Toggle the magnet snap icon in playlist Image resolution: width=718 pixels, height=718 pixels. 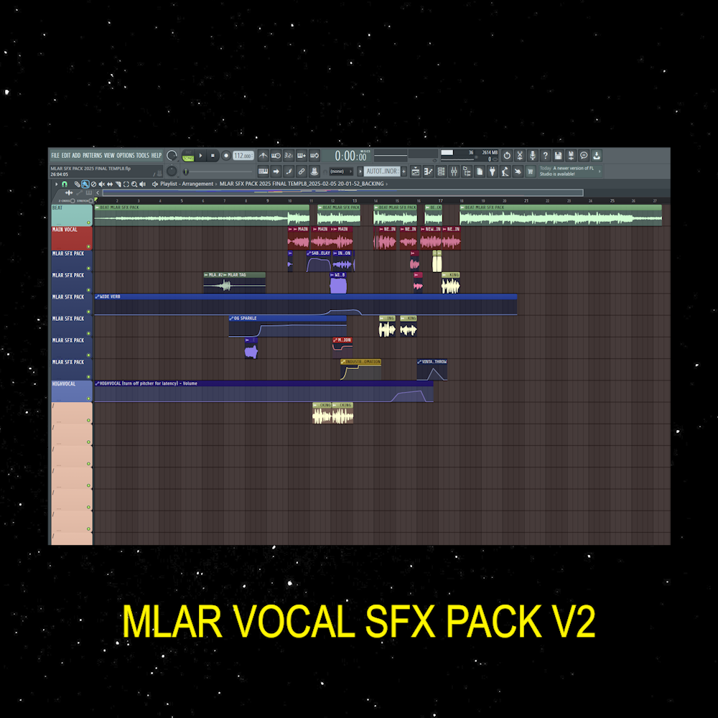pos(65,184)
